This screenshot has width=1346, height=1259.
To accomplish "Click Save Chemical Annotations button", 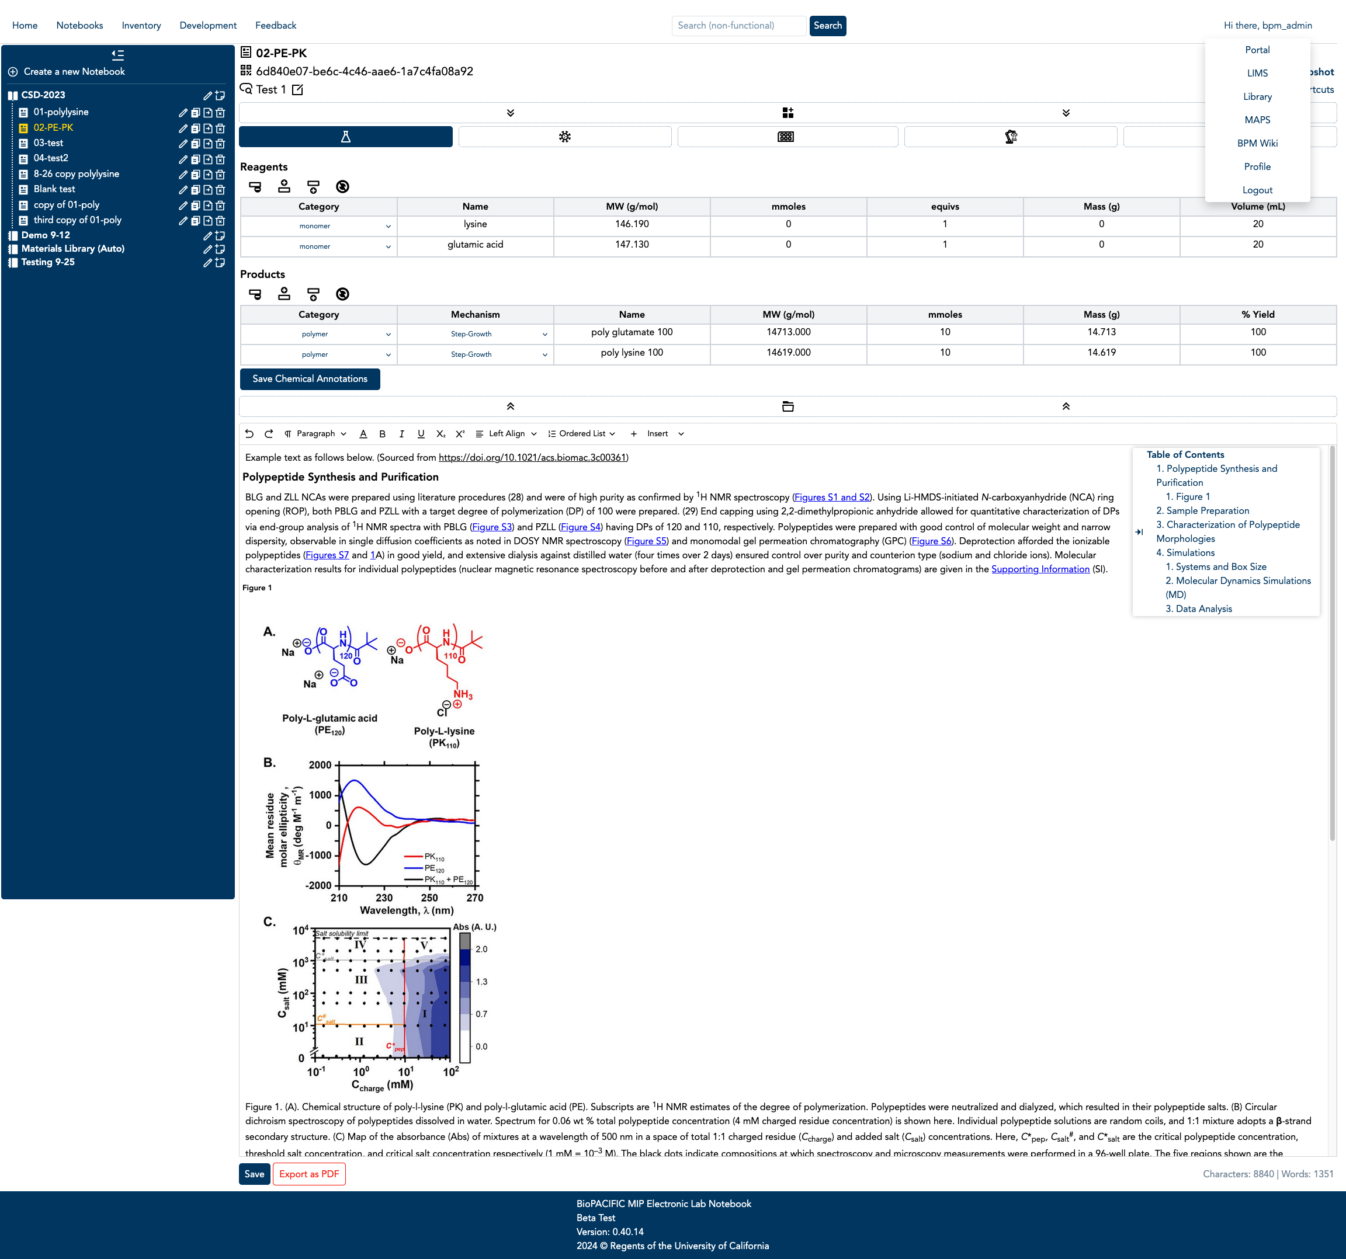I will 310,379.
